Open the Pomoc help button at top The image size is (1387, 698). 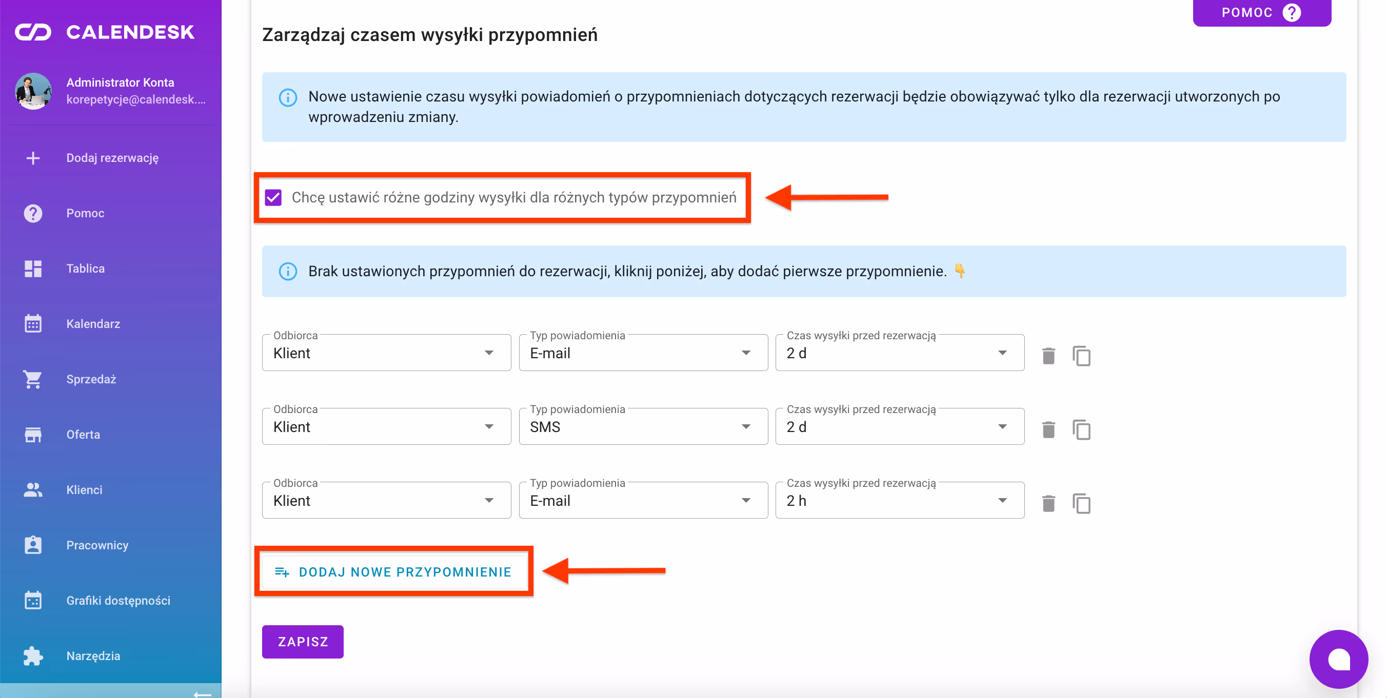pos(1261,12)
